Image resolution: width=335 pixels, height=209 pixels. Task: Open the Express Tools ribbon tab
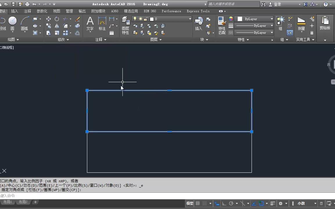pos(198,11)
